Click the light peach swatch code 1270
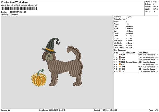159x112 pixels. coord(120,67)
